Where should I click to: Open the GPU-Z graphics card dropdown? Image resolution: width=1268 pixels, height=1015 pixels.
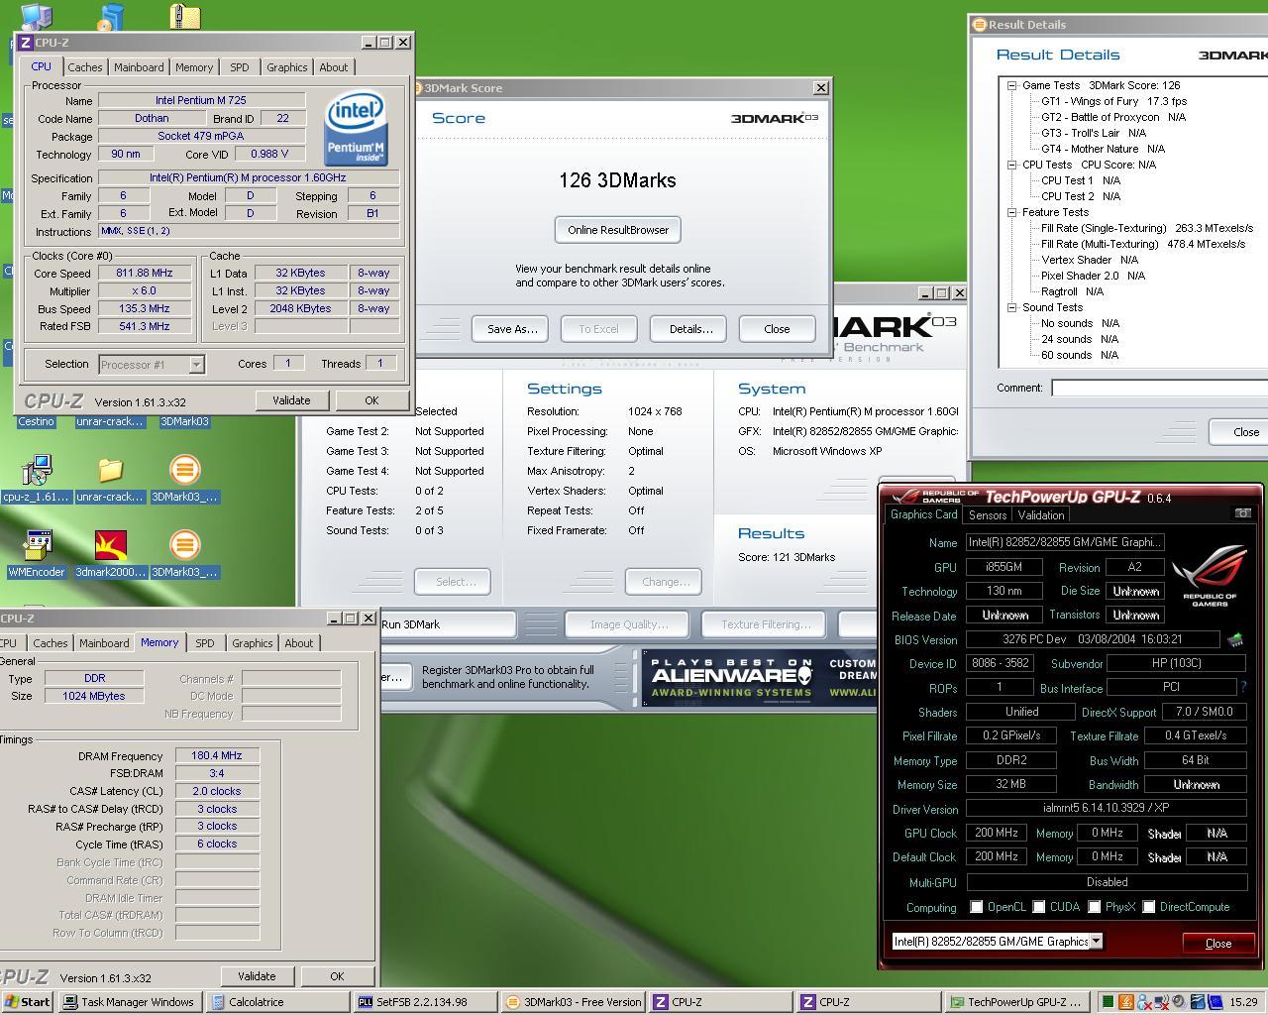point(1096,942)
